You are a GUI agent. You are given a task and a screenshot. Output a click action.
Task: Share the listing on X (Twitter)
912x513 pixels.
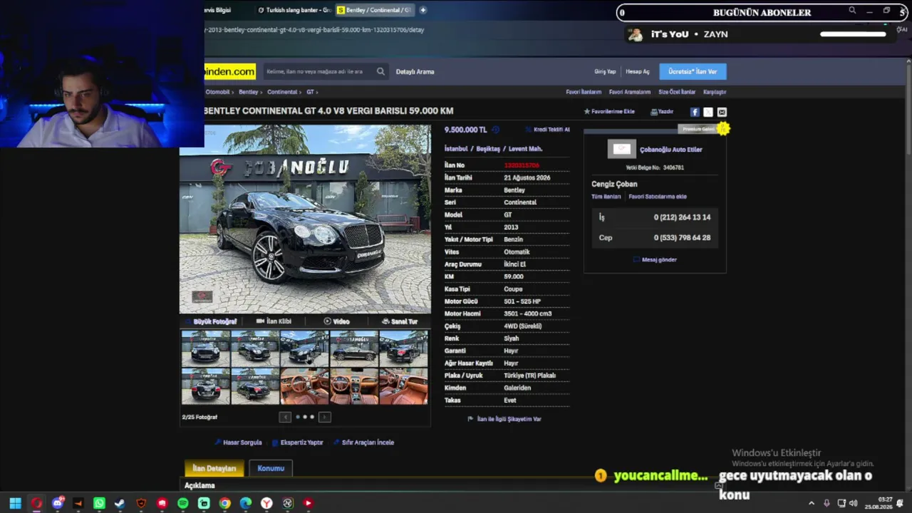point(708,112)
